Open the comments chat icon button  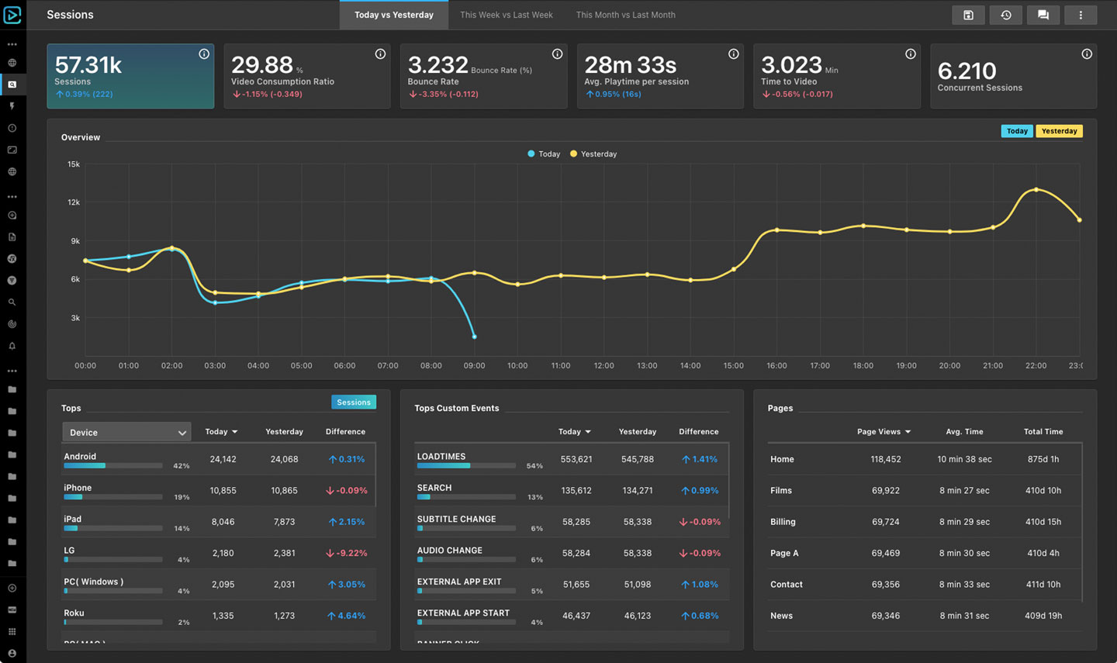pos(1043,15)
